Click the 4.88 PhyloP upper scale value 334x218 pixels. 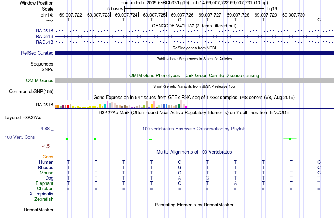click(x=45, y=129)
